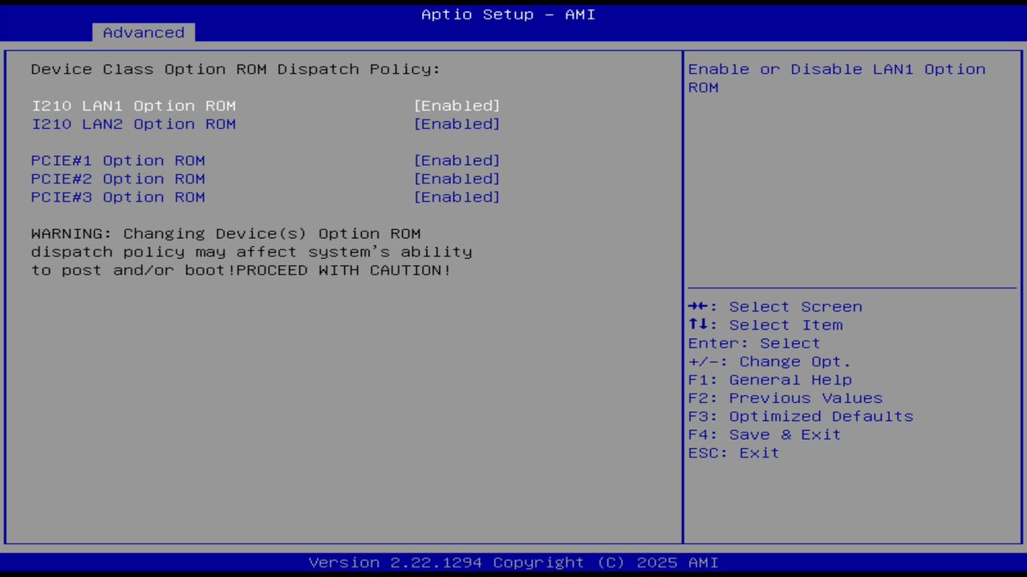
Task: Select the Advanced tab
Action: pos(143,32)
